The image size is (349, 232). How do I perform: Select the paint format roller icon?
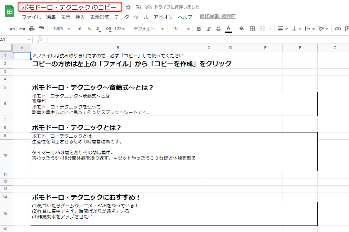(x=42, y=29)
